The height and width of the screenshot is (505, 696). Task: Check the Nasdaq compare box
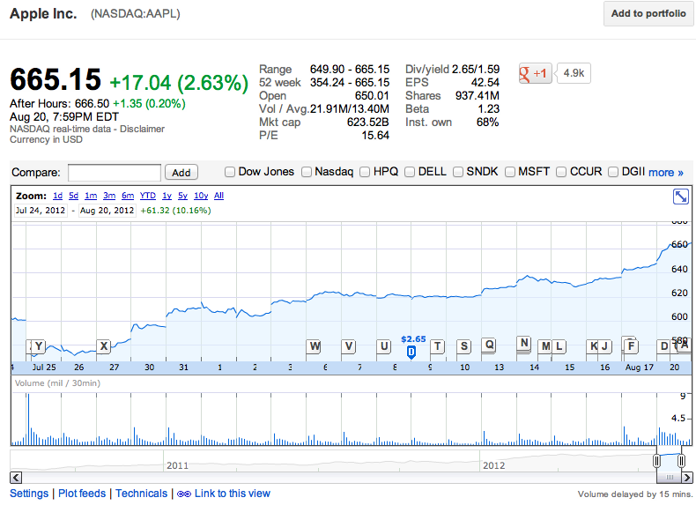coord(307,172)
